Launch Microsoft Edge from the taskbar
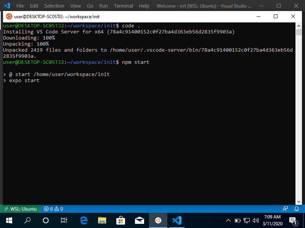305x228 pixels. [x=83, y=220]
